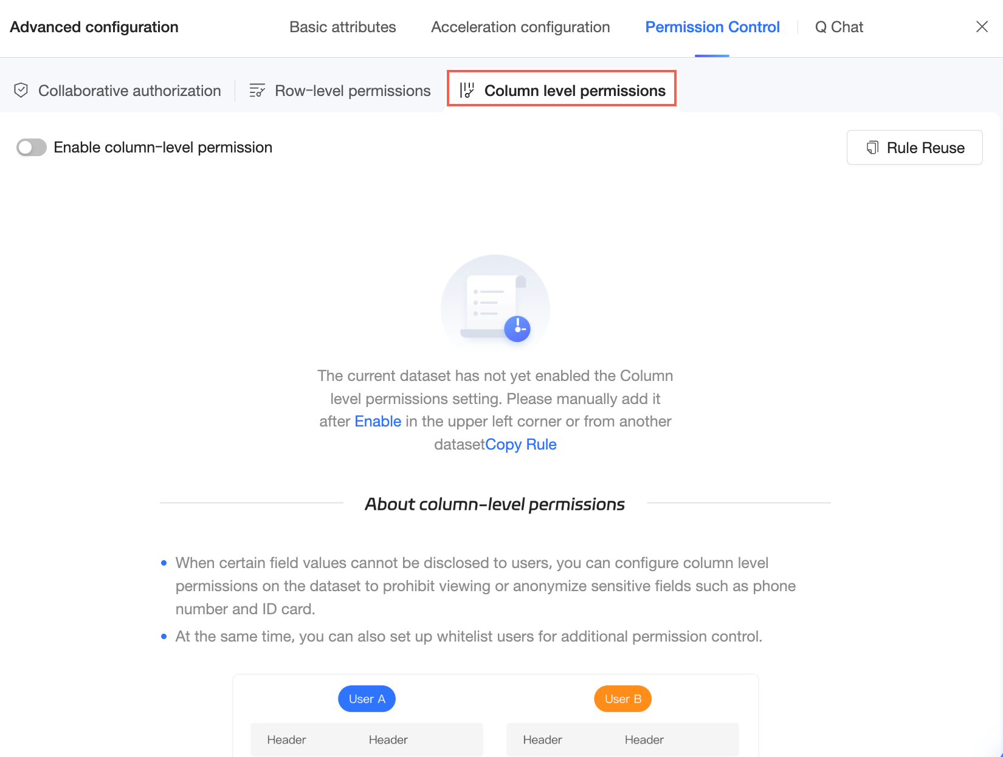Close the Advanced configuration dialog
The width and height of the screenshot is (1003, 757).
982,27
